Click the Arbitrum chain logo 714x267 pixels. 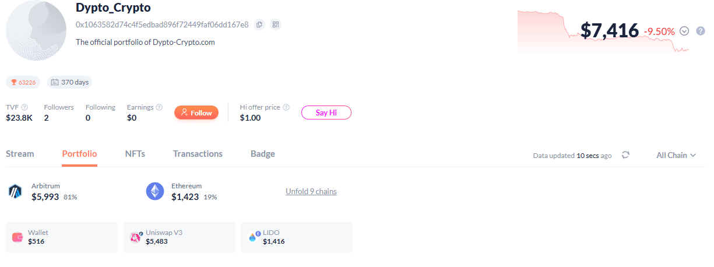pyautogui.click(x=15, y=191)
